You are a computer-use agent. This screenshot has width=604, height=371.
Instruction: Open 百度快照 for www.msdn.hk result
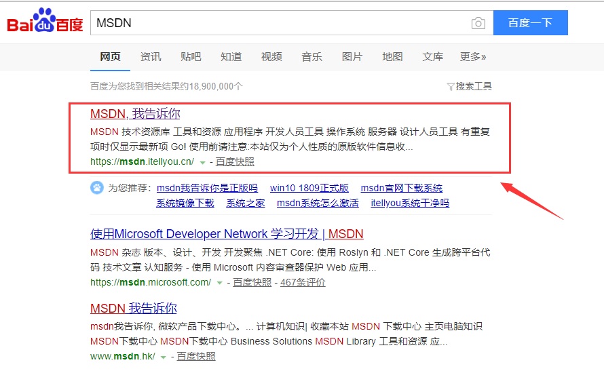195,356
